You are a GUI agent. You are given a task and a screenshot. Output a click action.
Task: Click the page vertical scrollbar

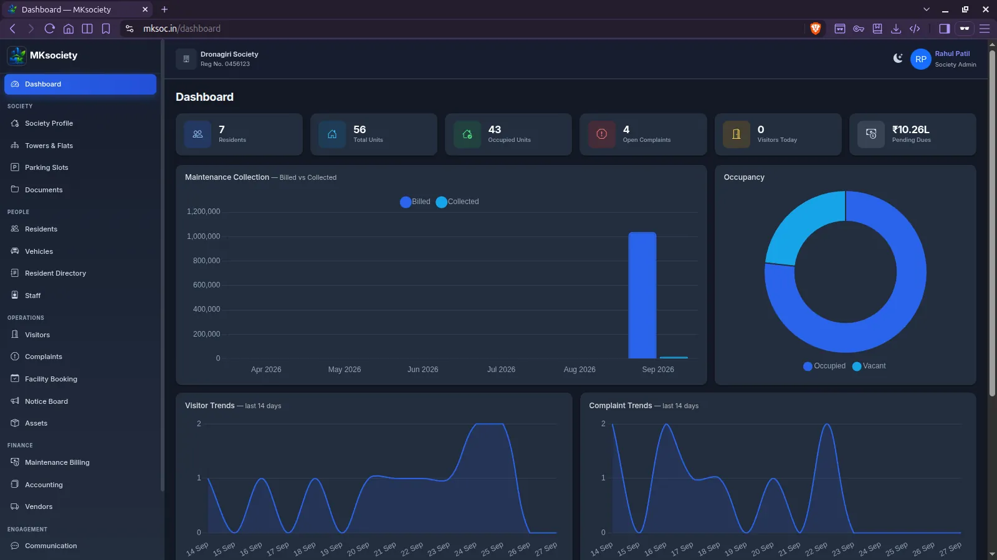(x=992, y=223)
